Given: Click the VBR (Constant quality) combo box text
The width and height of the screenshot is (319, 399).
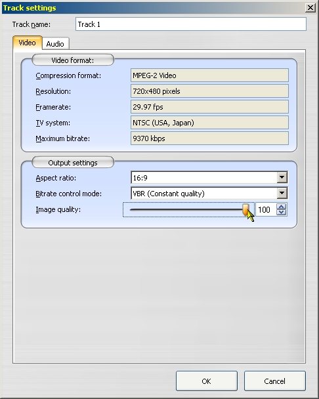Looking at the screenshot, I should [x=169, y=194].
